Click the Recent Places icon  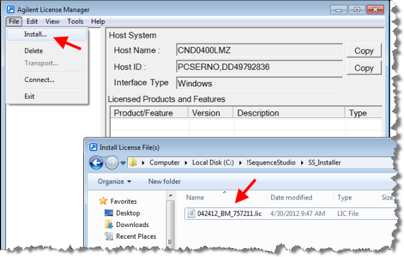(109, 236)
